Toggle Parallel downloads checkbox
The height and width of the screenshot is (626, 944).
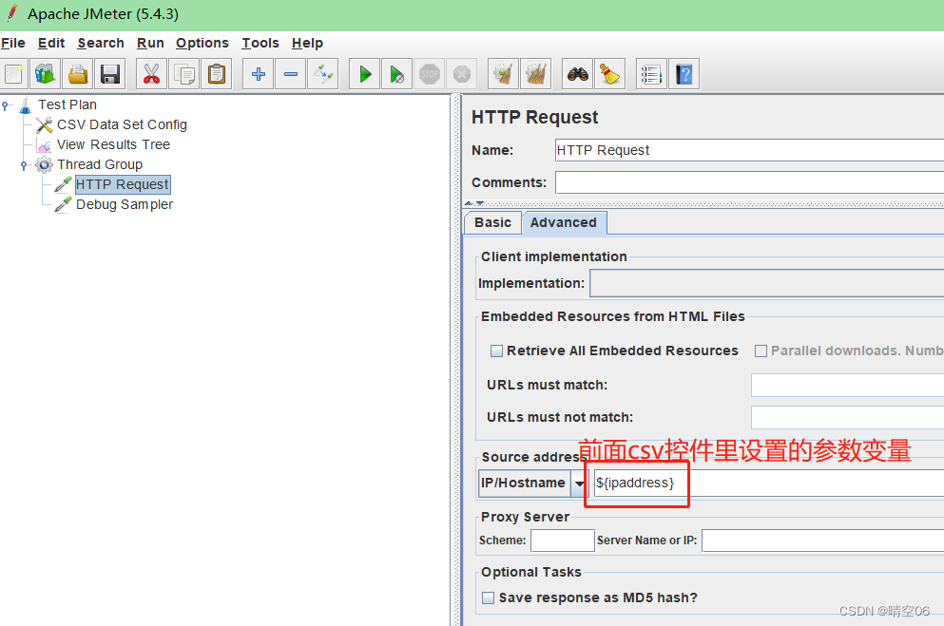point(761,351)
